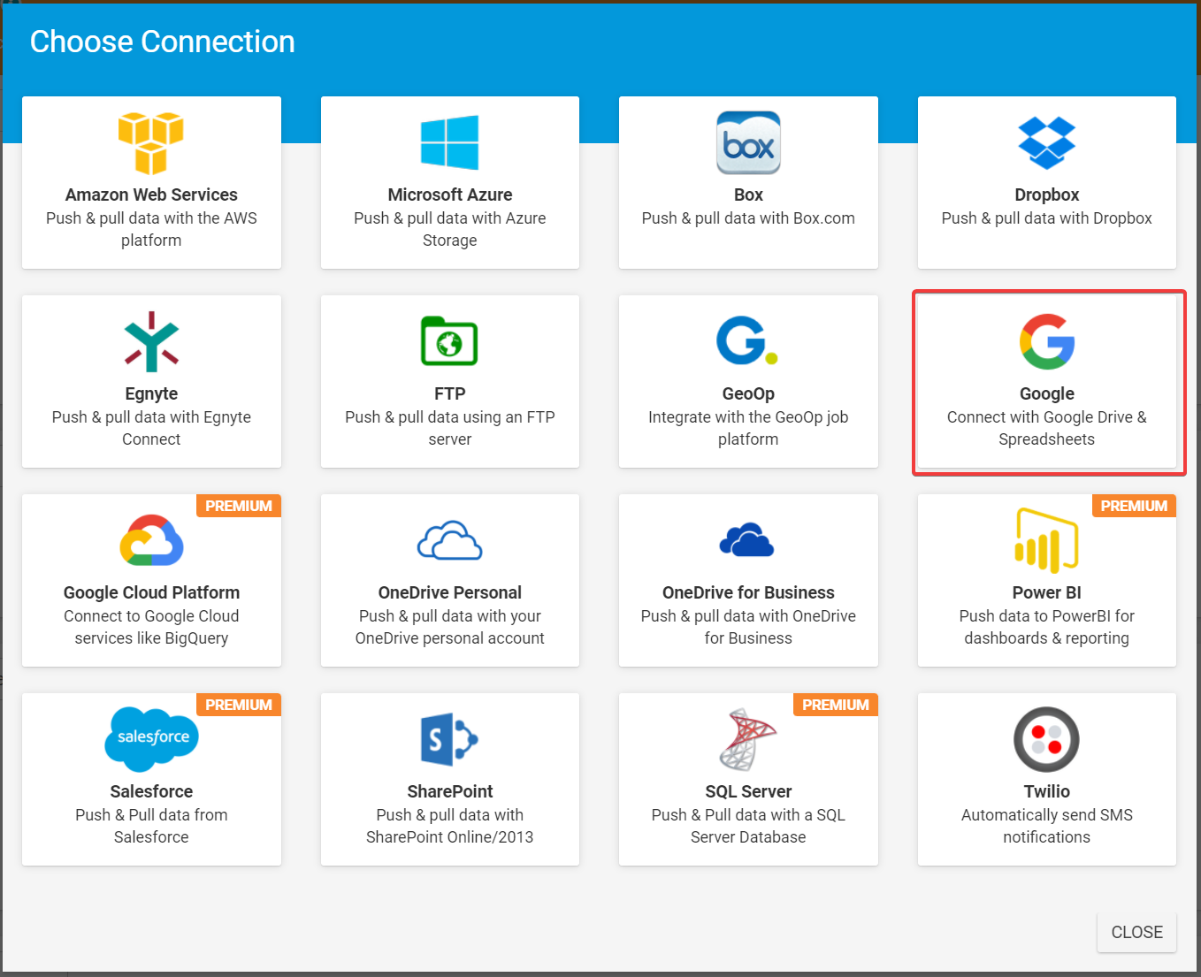Click the 'Push & pull data with Box.com' text
1201x977 pixels.
(748, 218)
